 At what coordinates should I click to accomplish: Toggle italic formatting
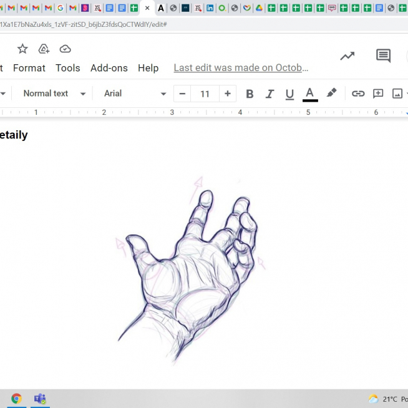coord(270,94)
